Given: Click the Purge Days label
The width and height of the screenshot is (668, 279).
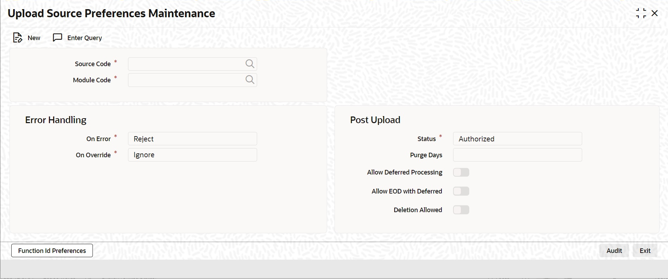Looking at the screenshot, I should 426,155.
